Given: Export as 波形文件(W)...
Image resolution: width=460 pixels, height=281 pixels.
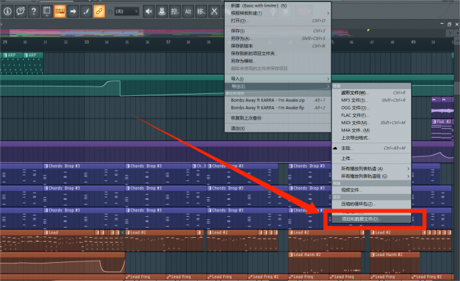Looking at the screenshot, I should pyautogui.click(x=371, y=93).
